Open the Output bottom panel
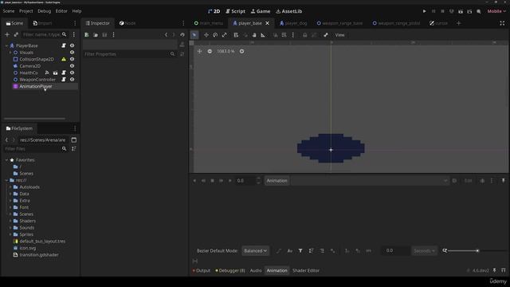The image size is (510, 287). [x=202, y=270]
